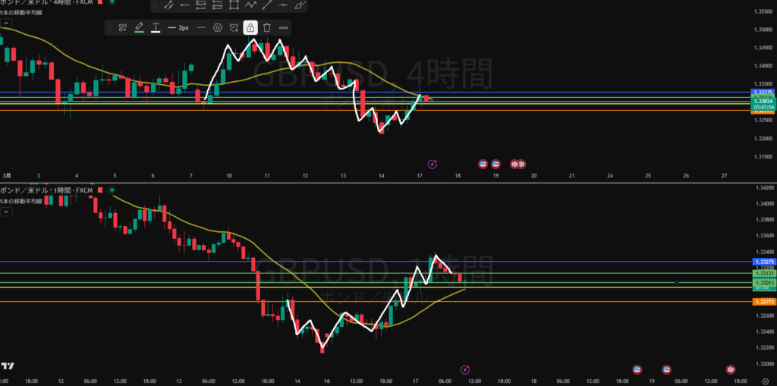Choose the rectangle shape tool
Image resolution: width=777 pixels, height=386 pixels.
(234, 5)
